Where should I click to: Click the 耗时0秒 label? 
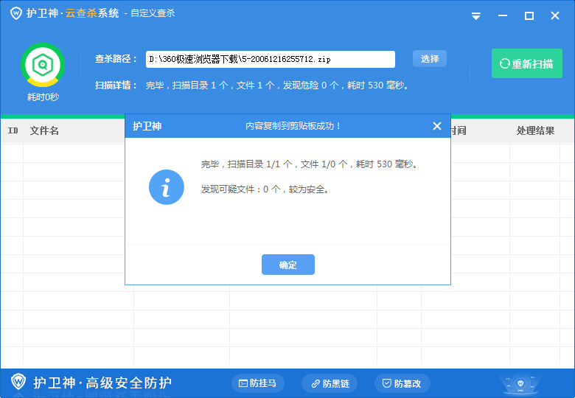click(43, 97)
